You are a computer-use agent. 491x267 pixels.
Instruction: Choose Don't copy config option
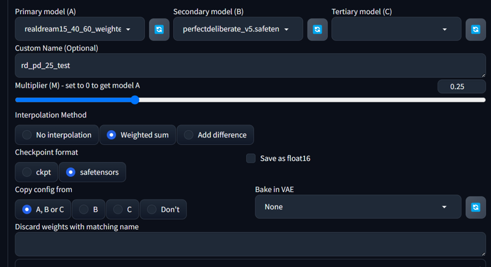(163, 209)
